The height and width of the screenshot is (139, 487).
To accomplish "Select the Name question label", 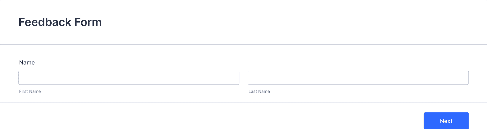I will point(27,63).
